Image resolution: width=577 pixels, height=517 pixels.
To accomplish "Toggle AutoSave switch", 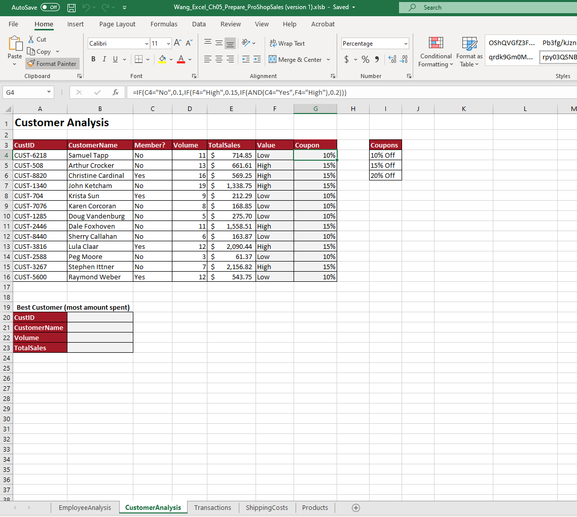I will [x=50, y=8].
